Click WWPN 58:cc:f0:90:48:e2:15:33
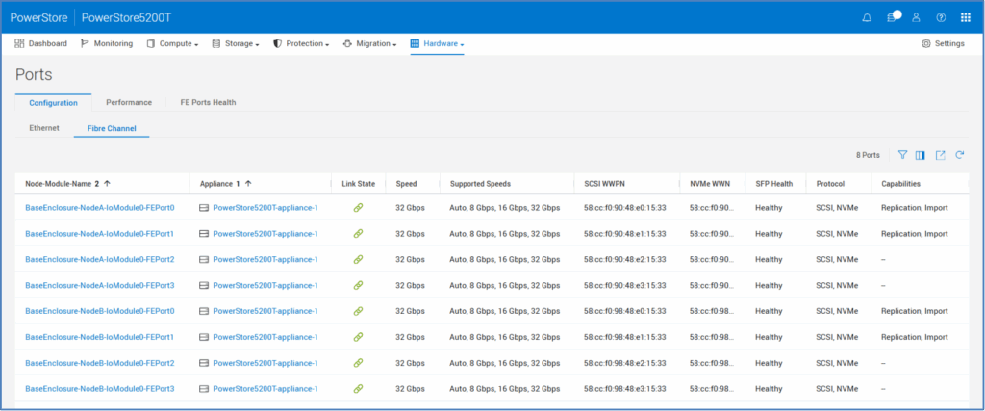This screenshot has width=985, height=411. coord(625,260)
